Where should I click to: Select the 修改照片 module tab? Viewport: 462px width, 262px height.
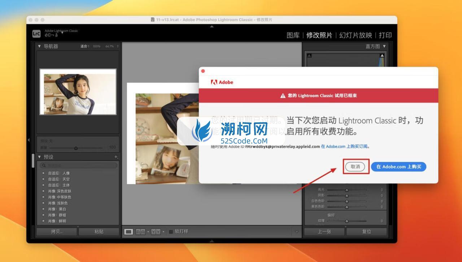click(319, 35)
